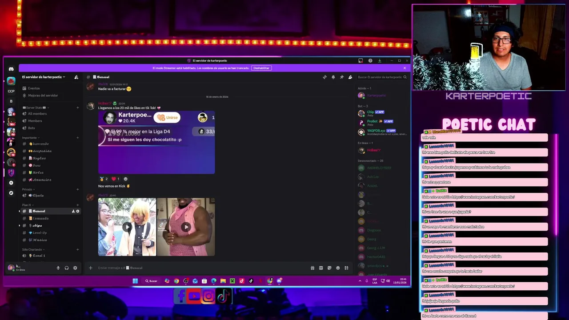The height and width of the screenshot is (320, 569).
Task: Create channel plus next to Importante
Action: [x=78, y=138]
